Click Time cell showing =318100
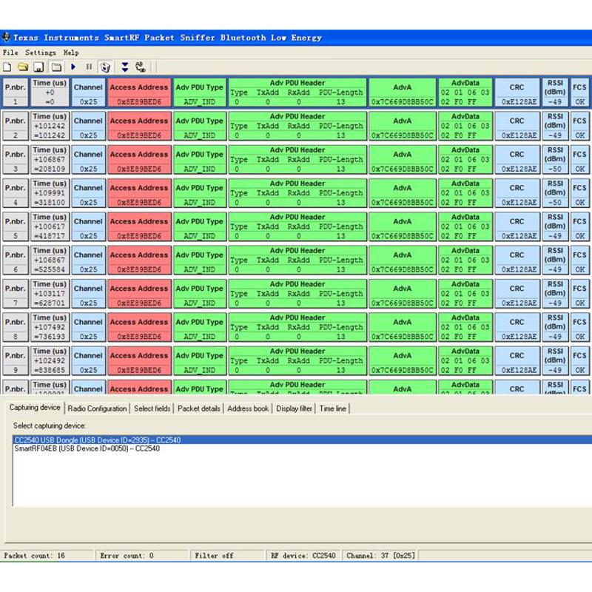The width and height of the screenshot is (592, 592). (50, 193)
